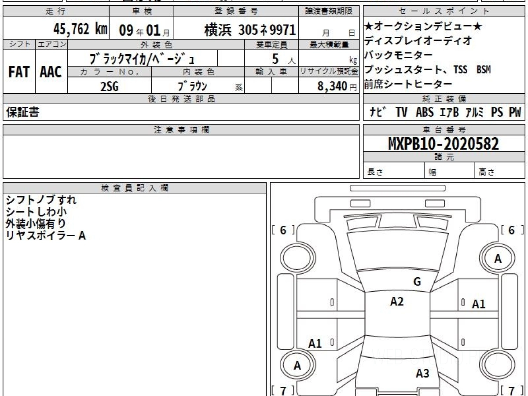The height and width of the screenshot is (396, 528).
Task: Click the アルミ equipment item
Action: (475, 113)
